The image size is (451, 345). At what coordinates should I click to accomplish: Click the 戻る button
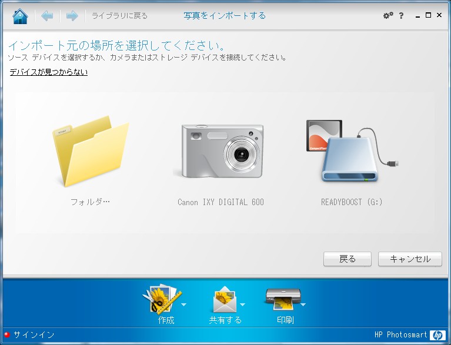[348, 259]
